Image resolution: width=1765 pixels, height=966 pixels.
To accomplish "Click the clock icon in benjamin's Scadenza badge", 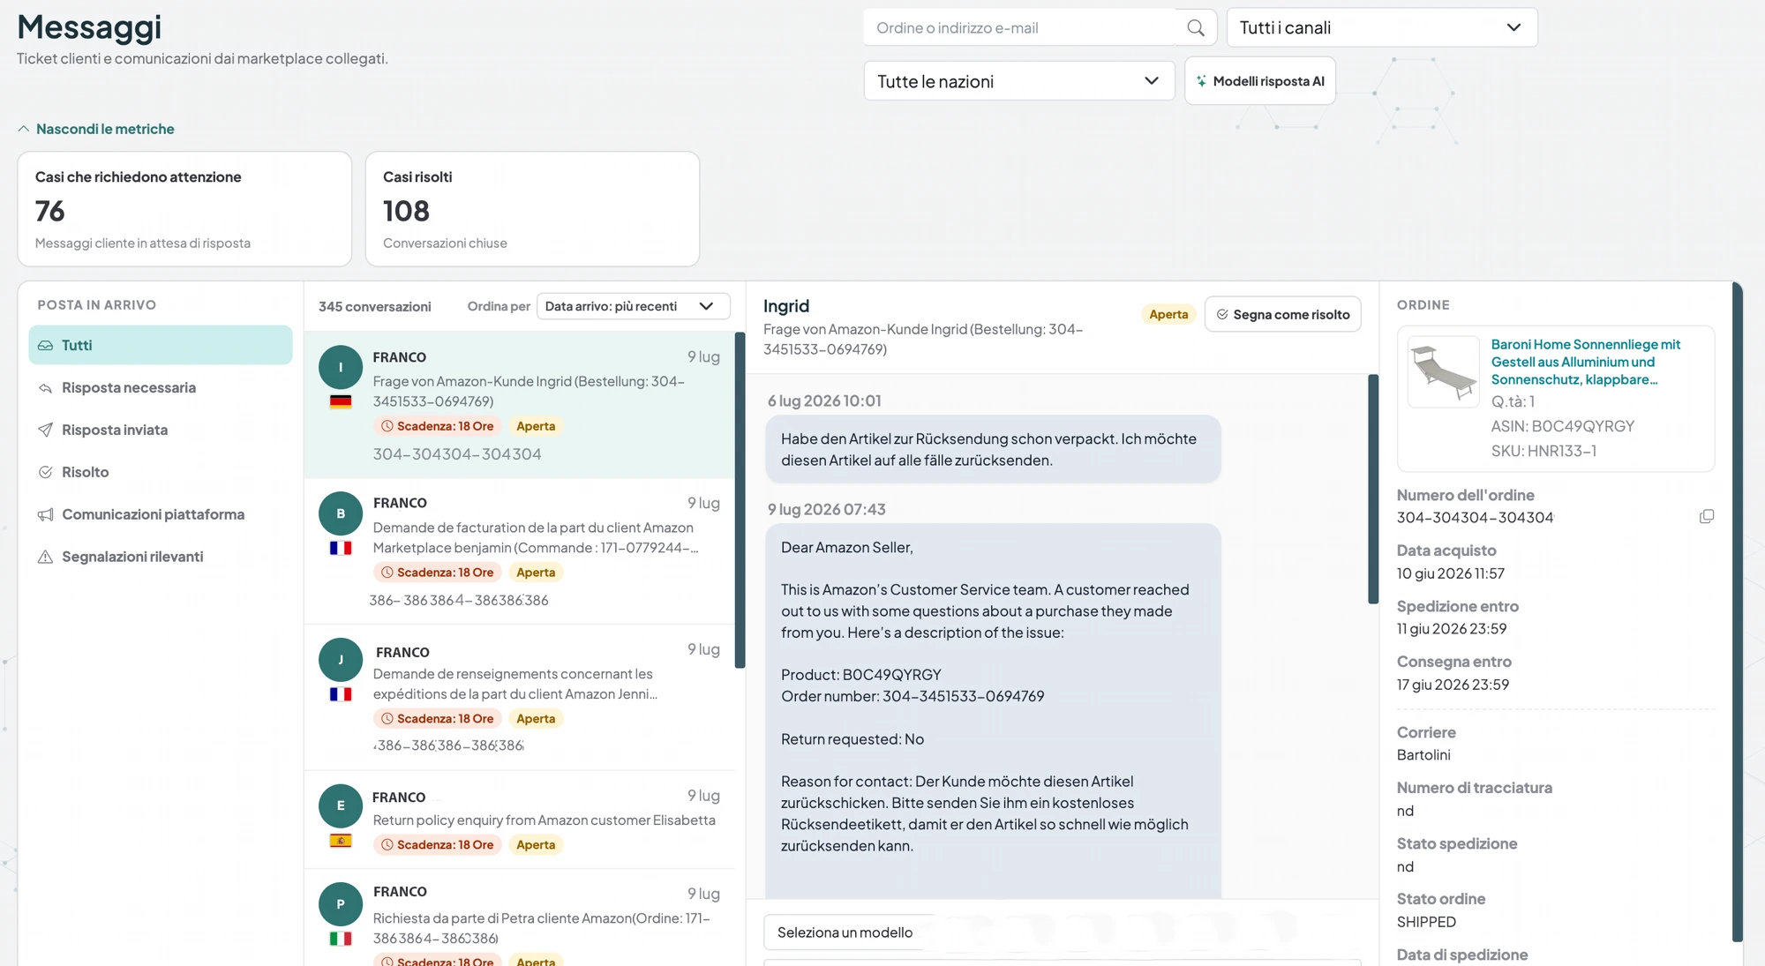I will (x=387, y=573).
